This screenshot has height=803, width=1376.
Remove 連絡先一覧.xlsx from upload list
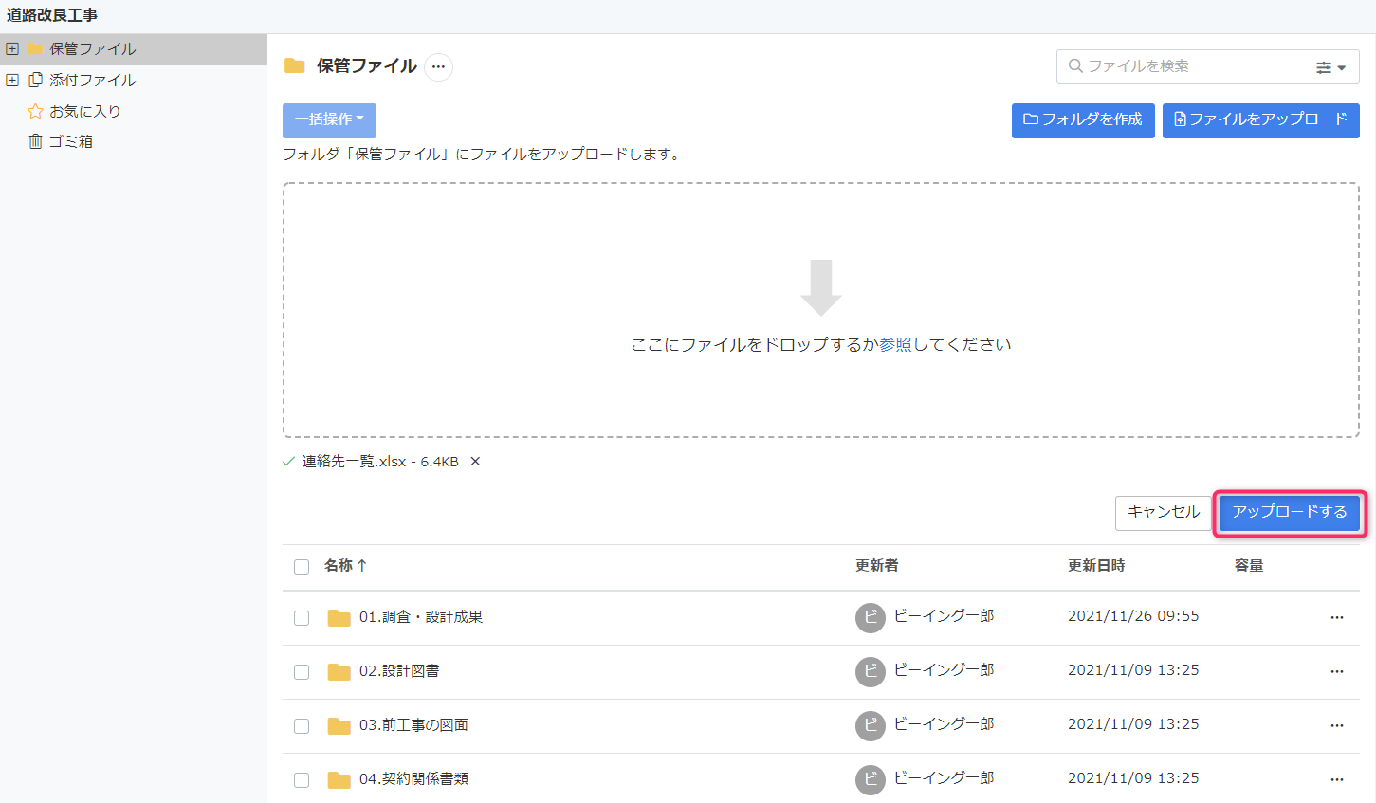475,462
